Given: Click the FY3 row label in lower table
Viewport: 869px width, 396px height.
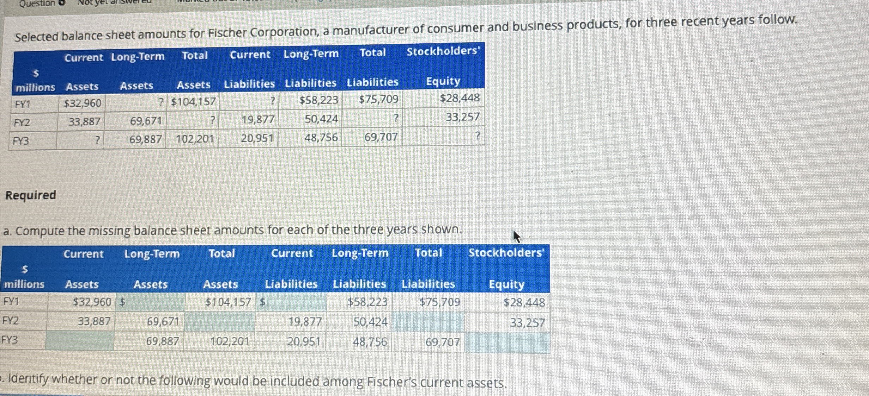Looking at the screenshot, I should (10, 340).
